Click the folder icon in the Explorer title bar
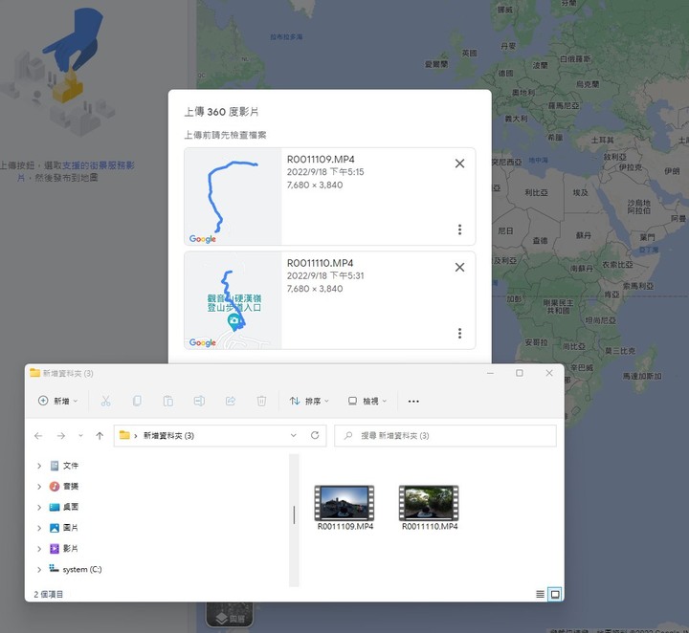The image size is (689, 633). 34,373
